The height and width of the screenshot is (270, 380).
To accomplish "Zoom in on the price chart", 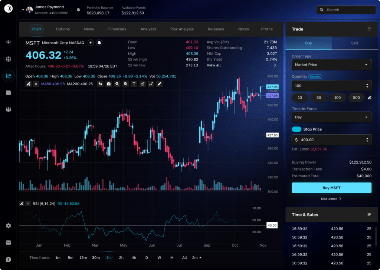I will tap(117, 84).
